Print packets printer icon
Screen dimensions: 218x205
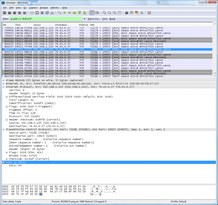pos(52,13)
